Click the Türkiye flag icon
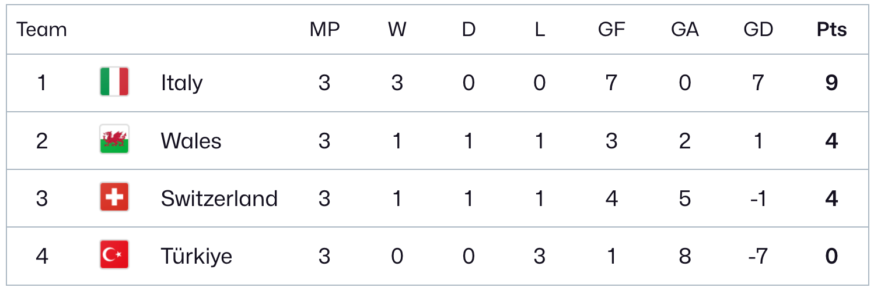874x291 pixels. 114,255
